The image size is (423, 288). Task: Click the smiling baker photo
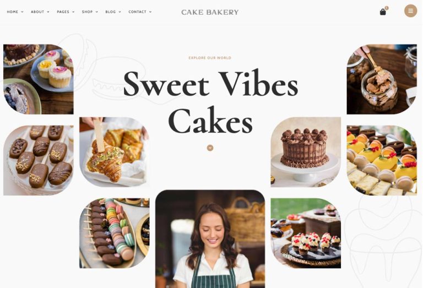pyautogui.click(x=210, y=239)
